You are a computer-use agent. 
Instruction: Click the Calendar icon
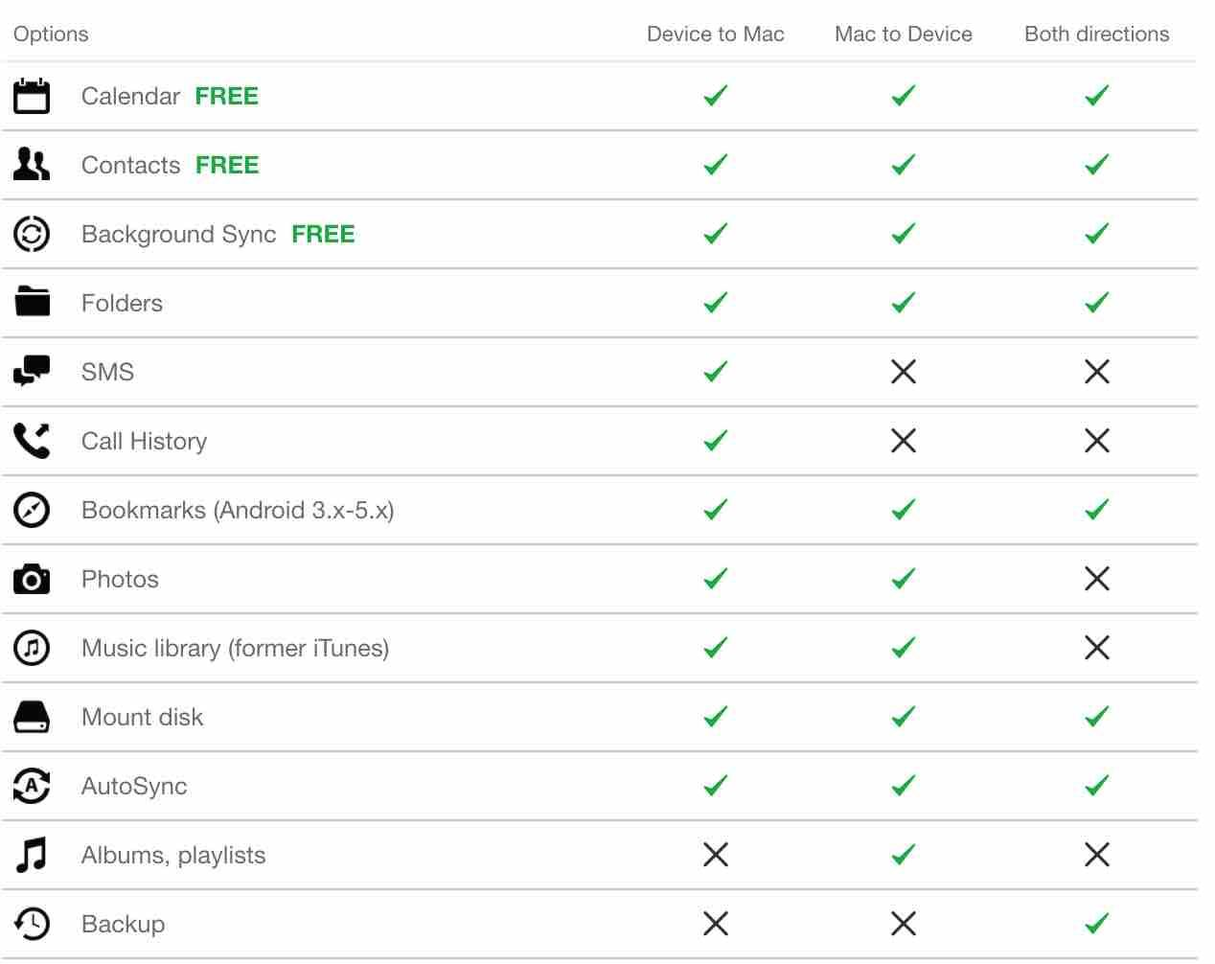pyautogui.click(x=32, y=96)
